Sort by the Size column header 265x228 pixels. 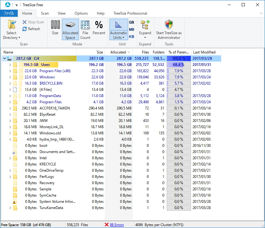point(91,52)
